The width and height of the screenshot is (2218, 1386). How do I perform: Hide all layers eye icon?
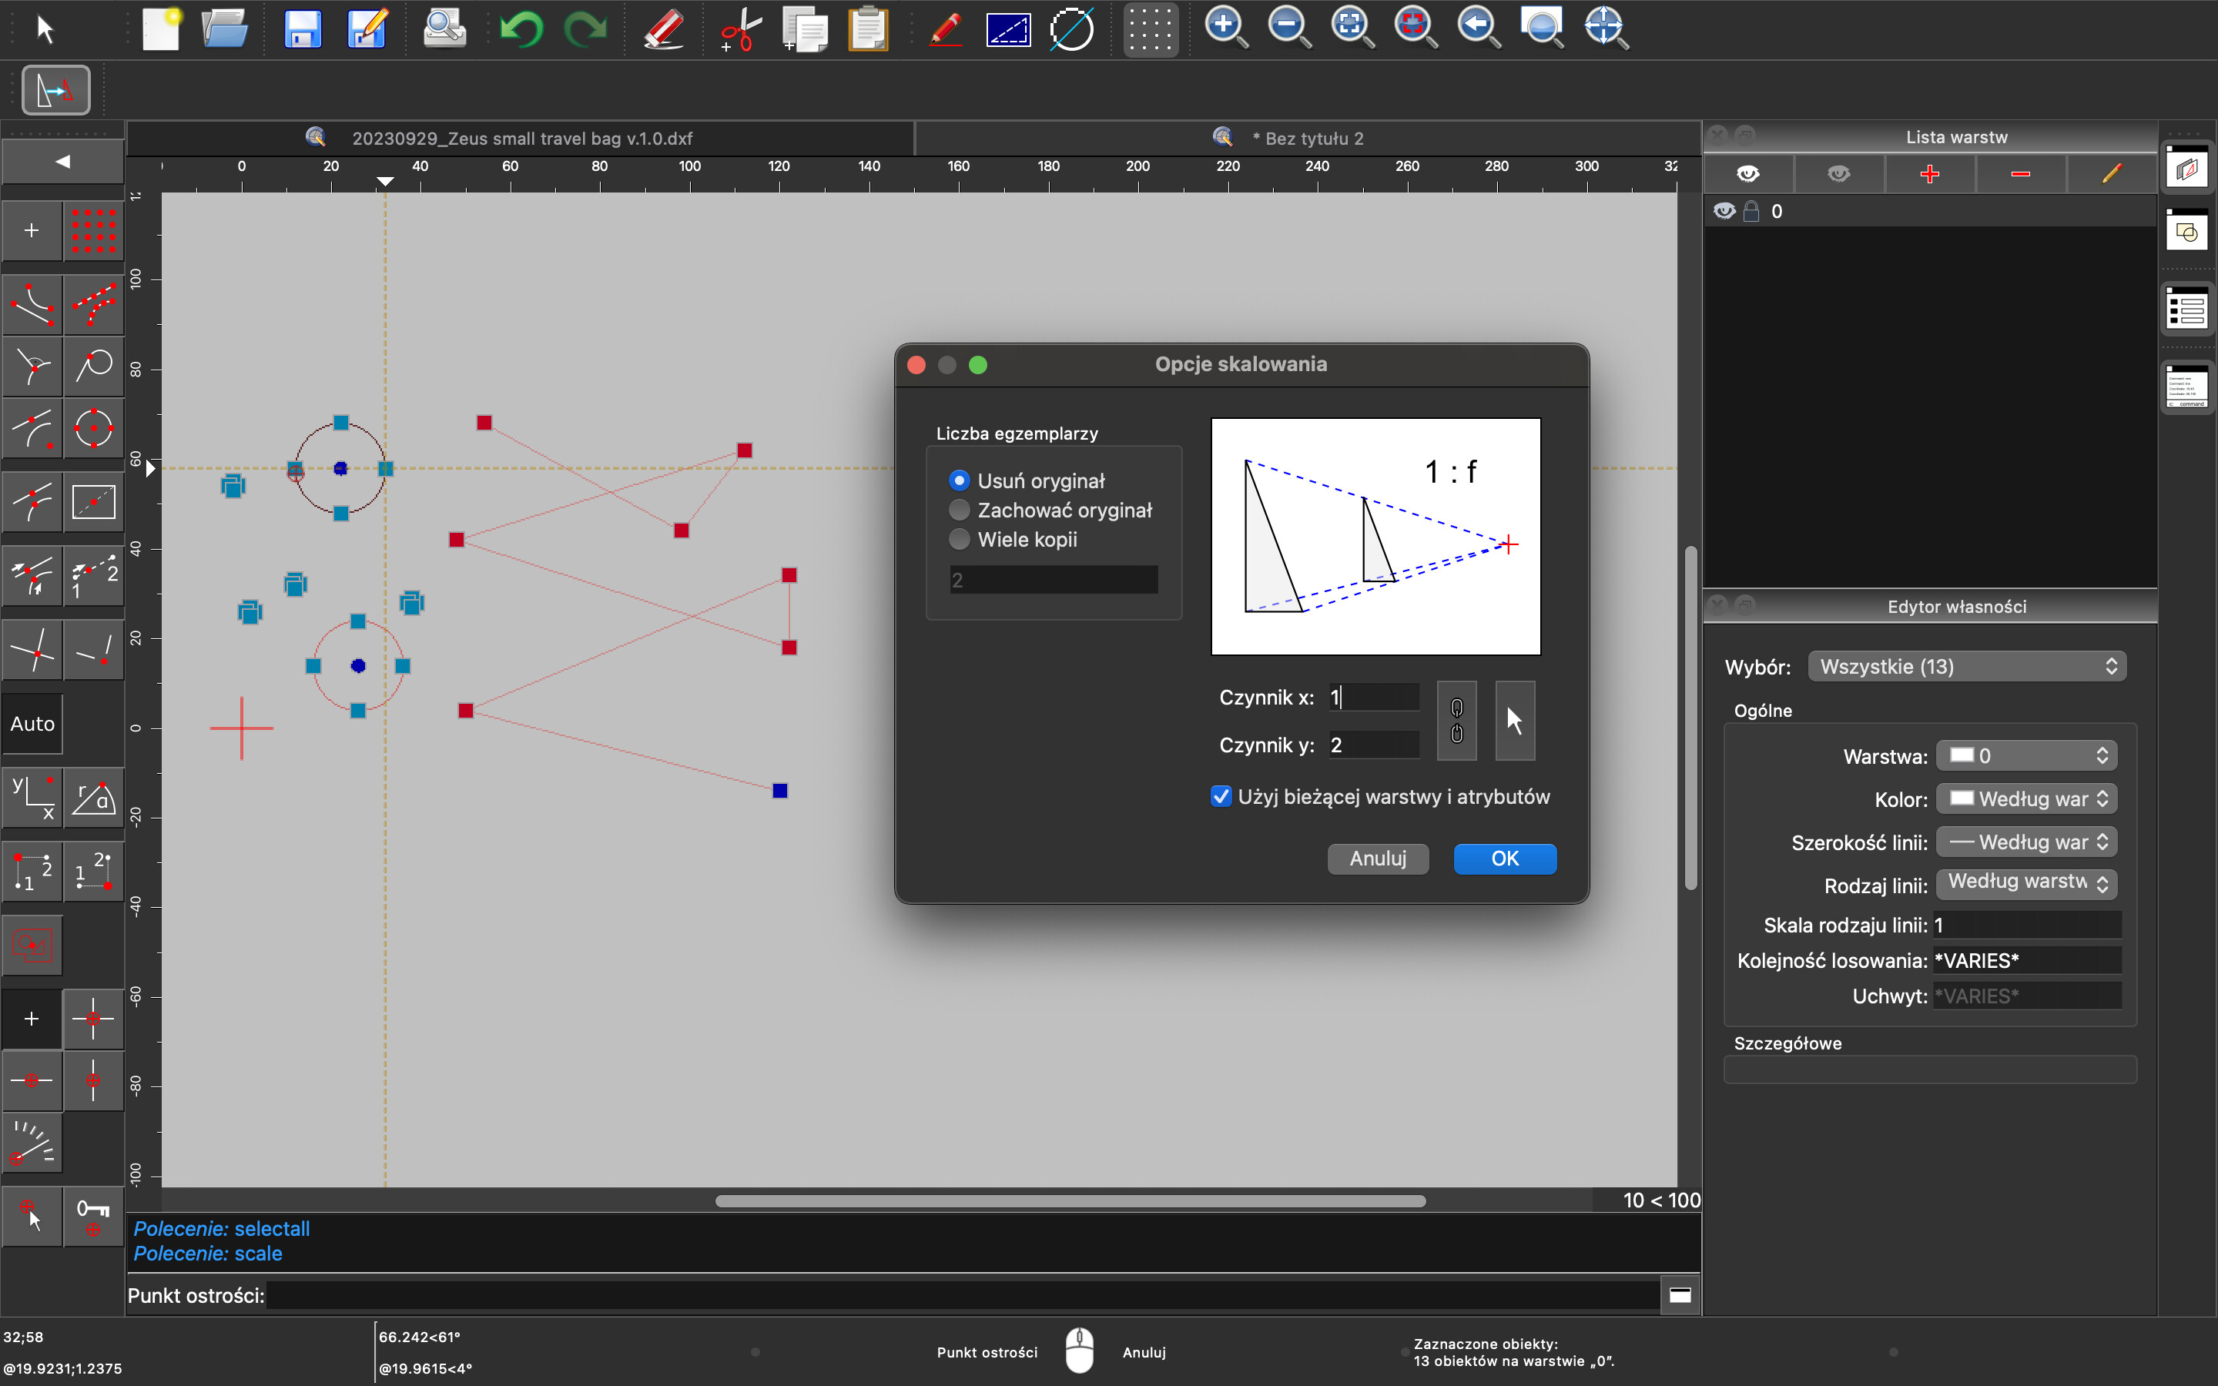click(x=1838, y=174)
